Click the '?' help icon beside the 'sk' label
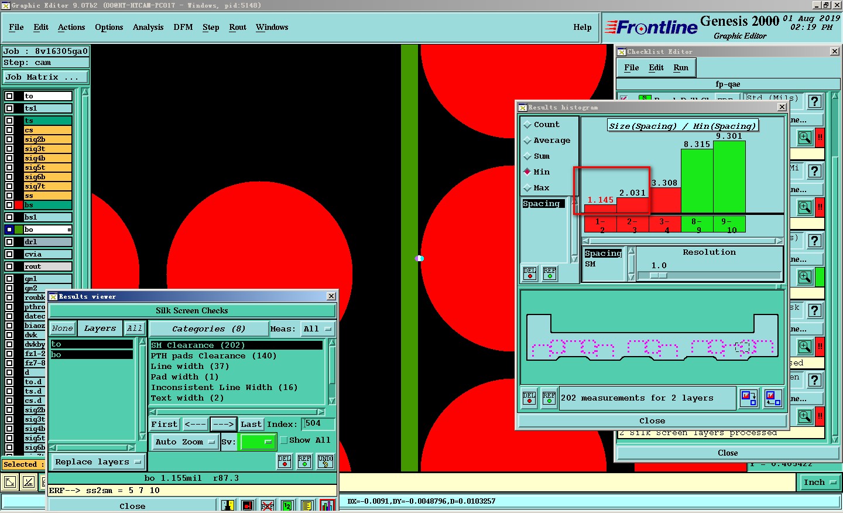Screen dimensions: 843x513 pyautogui.click(x=814, y=310)
